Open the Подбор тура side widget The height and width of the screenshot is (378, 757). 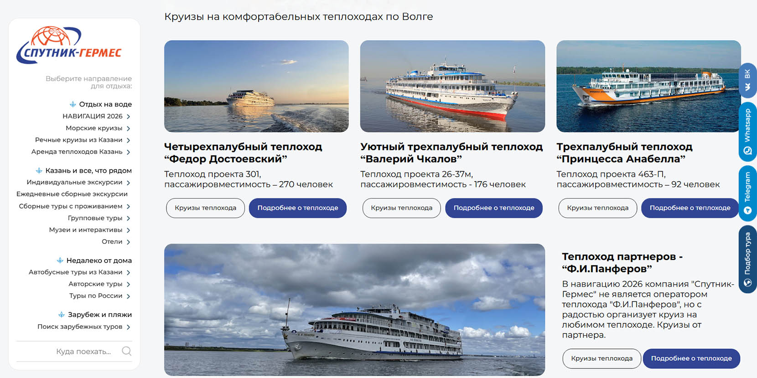[x=748, y=260]
